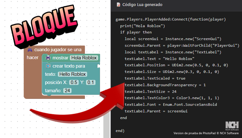242x138 pixels.
Task: Click the screenGui.Parent WaitForChild line
Action: 182,45
